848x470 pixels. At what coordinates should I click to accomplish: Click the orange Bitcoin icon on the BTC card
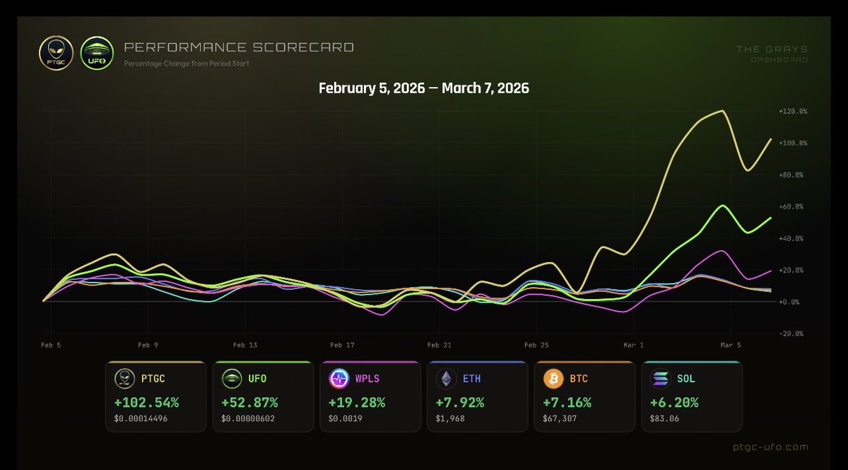point(553,379)
